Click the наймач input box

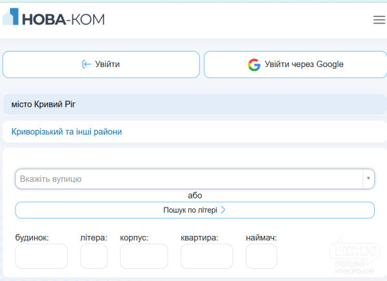click(x=261, y=256)
